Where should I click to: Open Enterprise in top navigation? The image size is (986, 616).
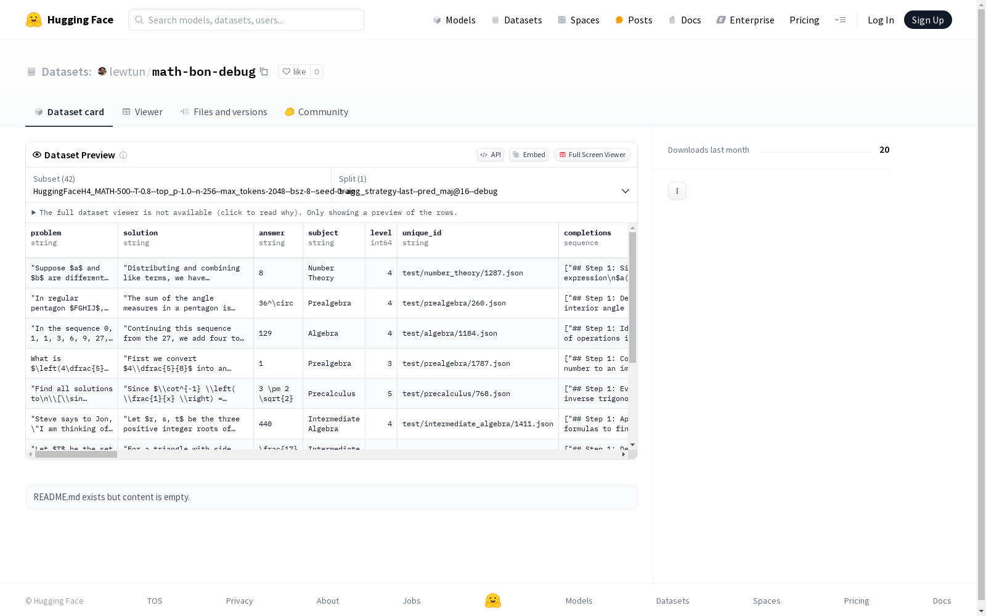(745, 20)
